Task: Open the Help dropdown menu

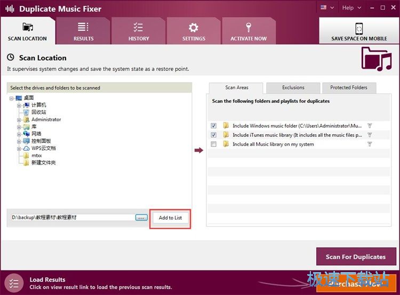Action: (351, 7)
